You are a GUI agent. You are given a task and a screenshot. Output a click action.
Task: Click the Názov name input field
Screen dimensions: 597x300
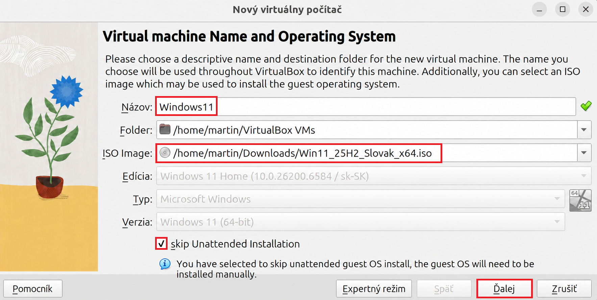click(366, 107)
